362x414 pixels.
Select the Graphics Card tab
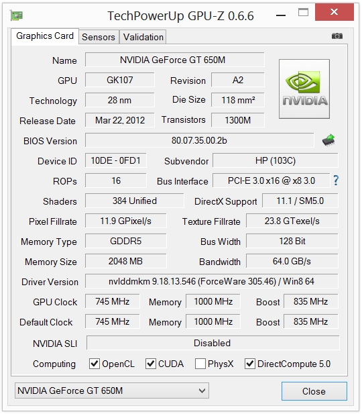click(x=45, y=36)
